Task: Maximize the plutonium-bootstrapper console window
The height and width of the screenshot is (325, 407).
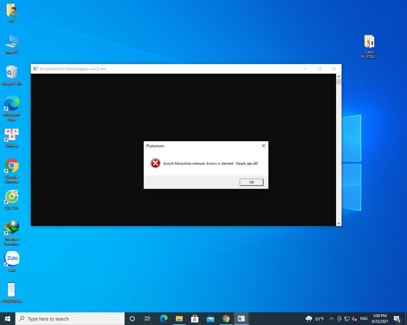Action: [320, 69]
